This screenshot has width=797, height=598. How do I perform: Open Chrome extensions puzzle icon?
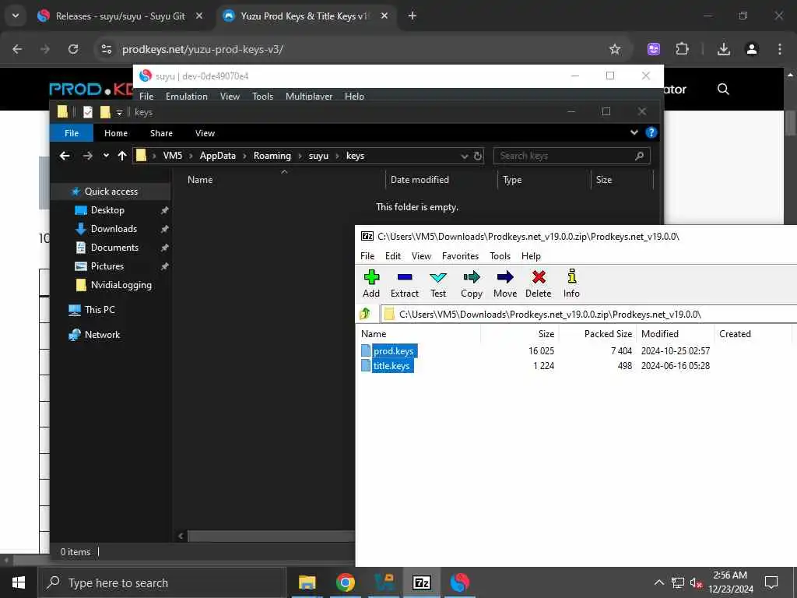point(682,49)
